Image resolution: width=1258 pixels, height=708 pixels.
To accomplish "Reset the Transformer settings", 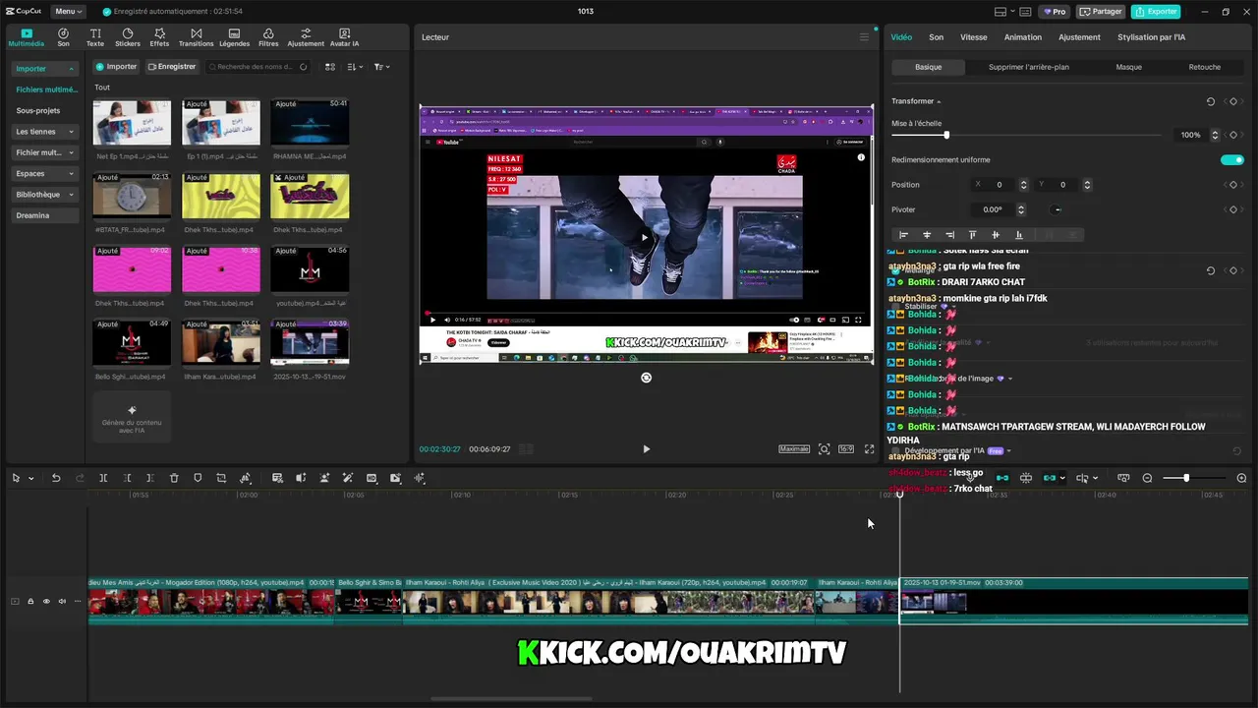I will [1211, 101].
